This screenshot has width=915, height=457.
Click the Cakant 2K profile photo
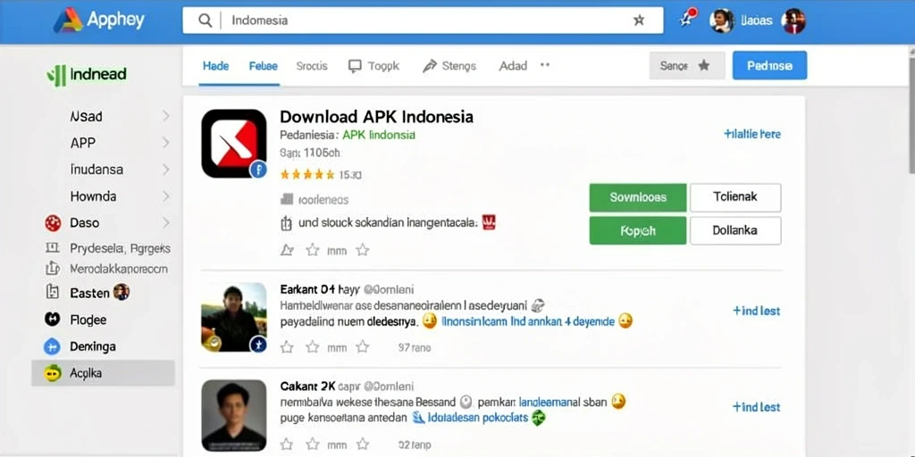[x=234, y=415]
